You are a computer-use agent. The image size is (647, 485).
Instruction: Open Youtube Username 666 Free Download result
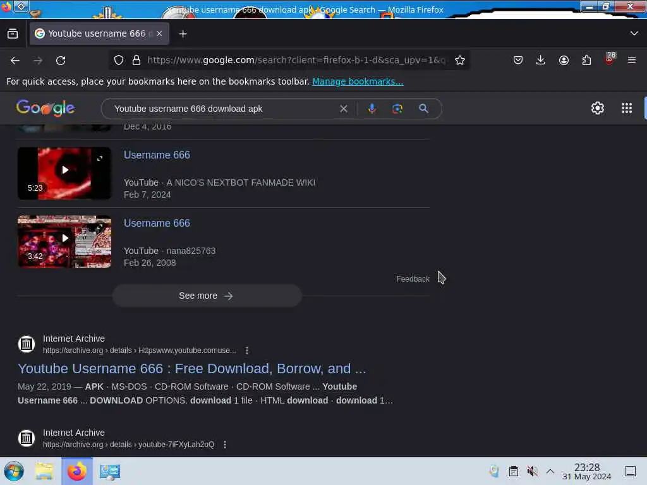(191, 369)
